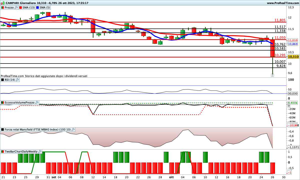Click the SMA (5) indicator label

[45, 7]
